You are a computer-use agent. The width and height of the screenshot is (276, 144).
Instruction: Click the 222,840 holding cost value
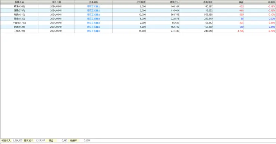coord(208,19)
